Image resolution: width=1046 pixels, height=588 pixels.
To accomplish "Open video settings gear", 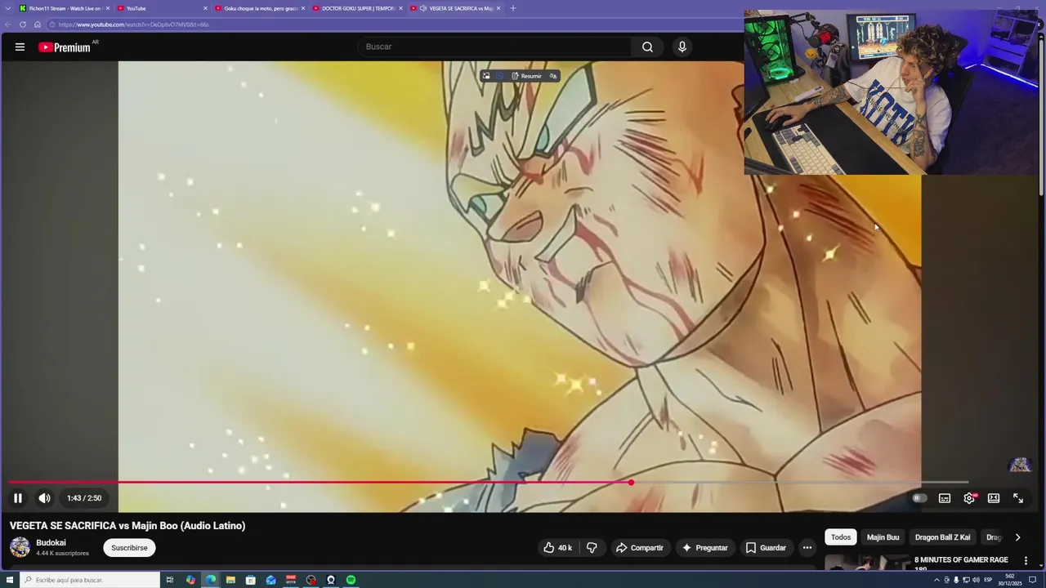I will point(969,498).
